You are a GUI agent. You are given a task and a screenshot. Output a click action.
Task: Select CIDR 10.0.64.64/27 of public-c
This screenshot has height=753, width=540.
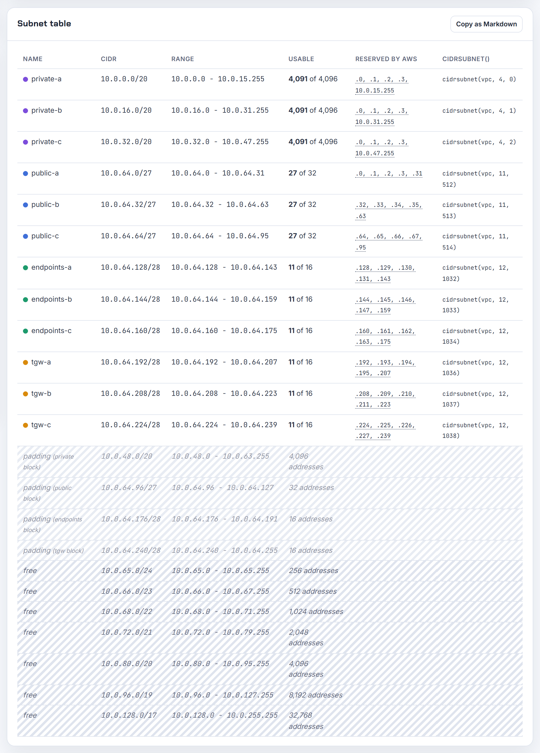pyautogui.click(x=128, y=236)
